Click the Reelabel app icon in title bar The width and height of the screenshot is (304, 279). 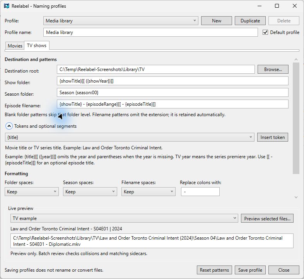[x=7, y=6]
